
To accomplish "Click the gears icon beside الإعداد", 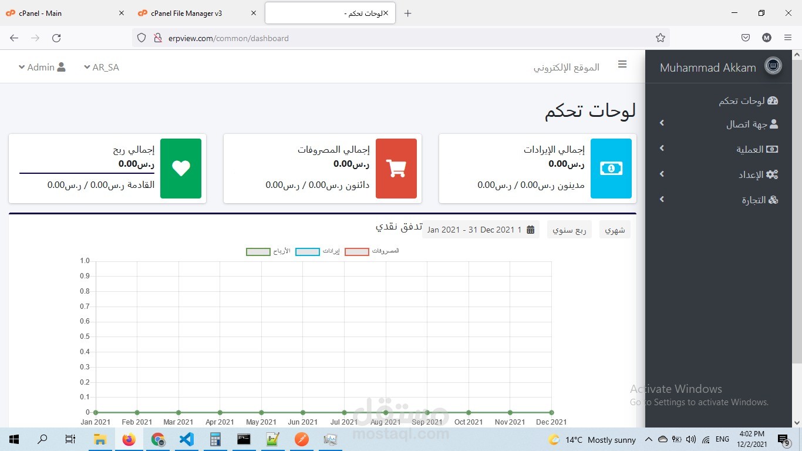I will click(x=773, y=174).
